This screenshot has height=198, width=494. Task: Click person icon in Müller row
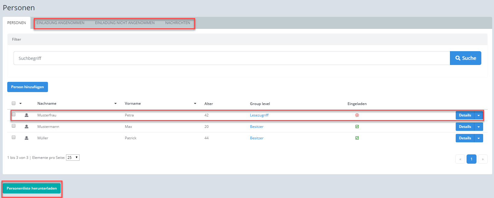pos(27,138)
